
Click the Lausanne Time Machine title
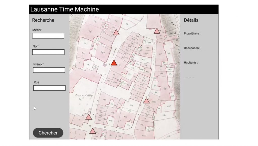(64, 10)
